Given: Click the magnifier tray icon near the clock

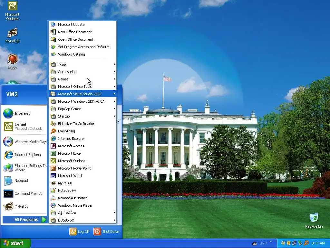Looking at the screenshot, I should click(306, 243).
